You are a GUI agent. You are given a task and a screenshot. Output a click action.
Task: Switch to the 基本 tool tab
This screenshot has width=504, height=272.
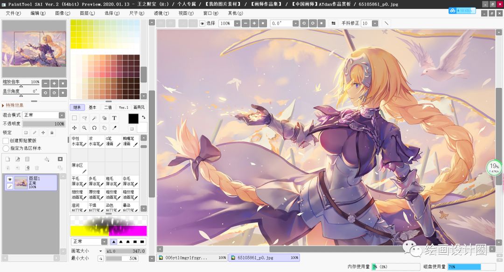(92, 108)
